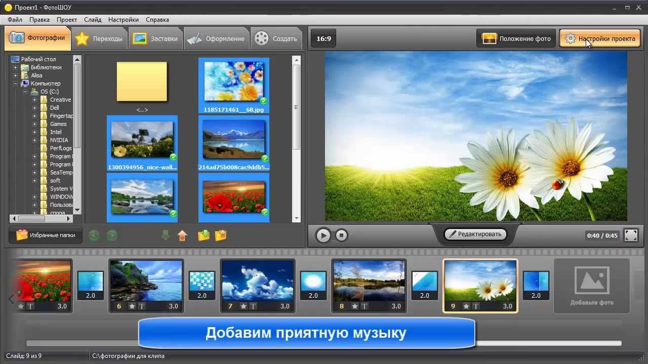648x364 pixels.
Task: Open the Слайд menu
Action: click(93, 20)
